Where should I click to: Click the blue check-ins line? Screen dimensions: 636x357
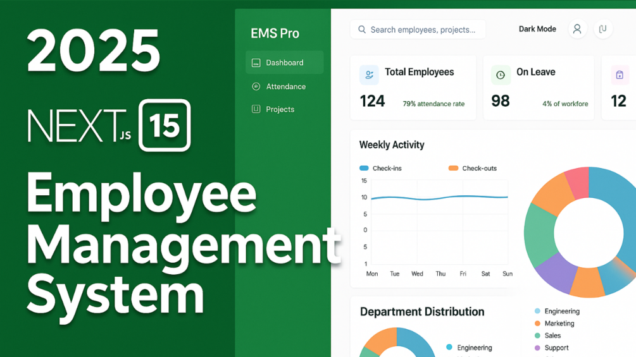click(440, 198)
